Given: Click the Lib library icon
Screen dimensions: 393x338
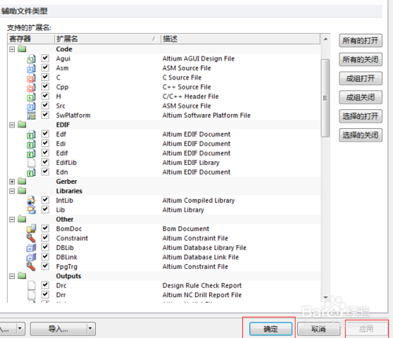Looking at the screenshot, I should click(31, 210).
